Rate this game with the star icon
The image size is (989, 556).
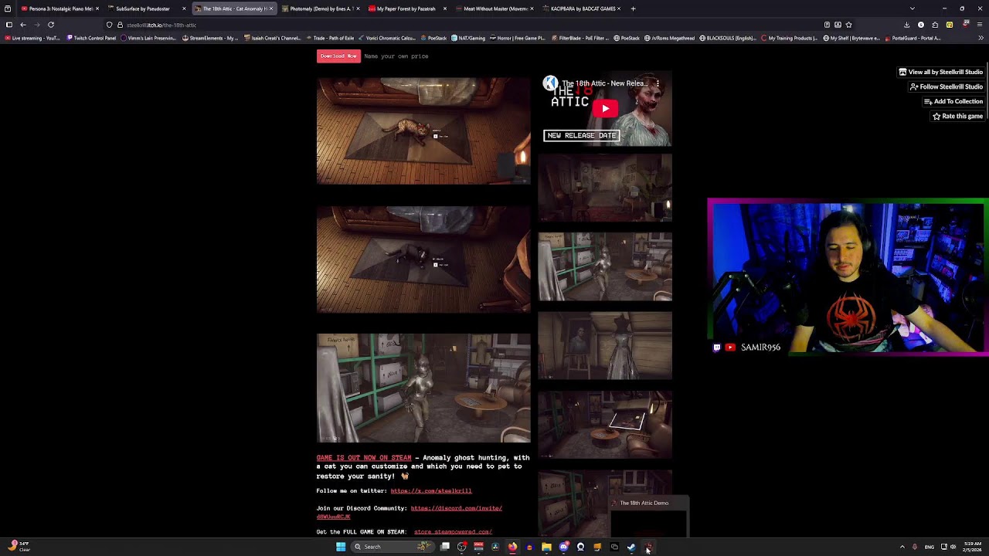click(957, 116)
